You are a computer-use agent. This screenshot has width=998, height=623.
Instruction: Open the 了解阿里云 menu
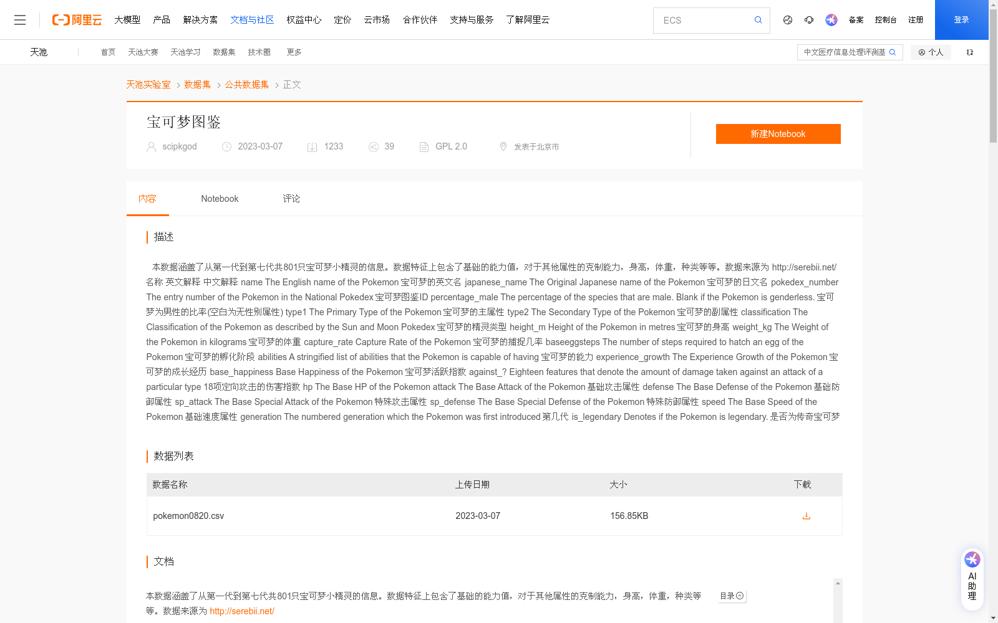coord(528,20)
